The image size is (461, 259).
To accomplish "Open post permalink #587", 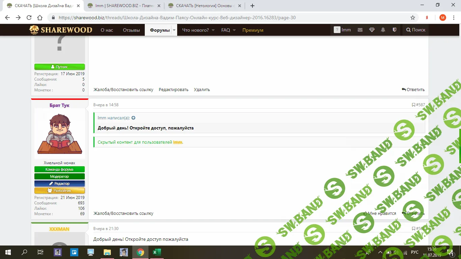I will coord(420,105).
